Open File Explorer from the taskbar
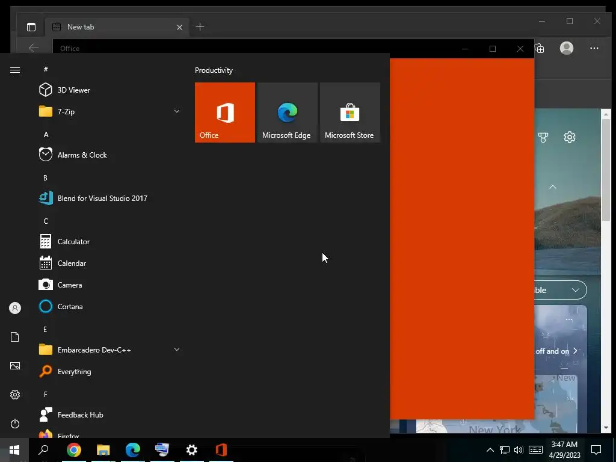The height and width of the screenshot is (462, 616). (x=103, y=450)
